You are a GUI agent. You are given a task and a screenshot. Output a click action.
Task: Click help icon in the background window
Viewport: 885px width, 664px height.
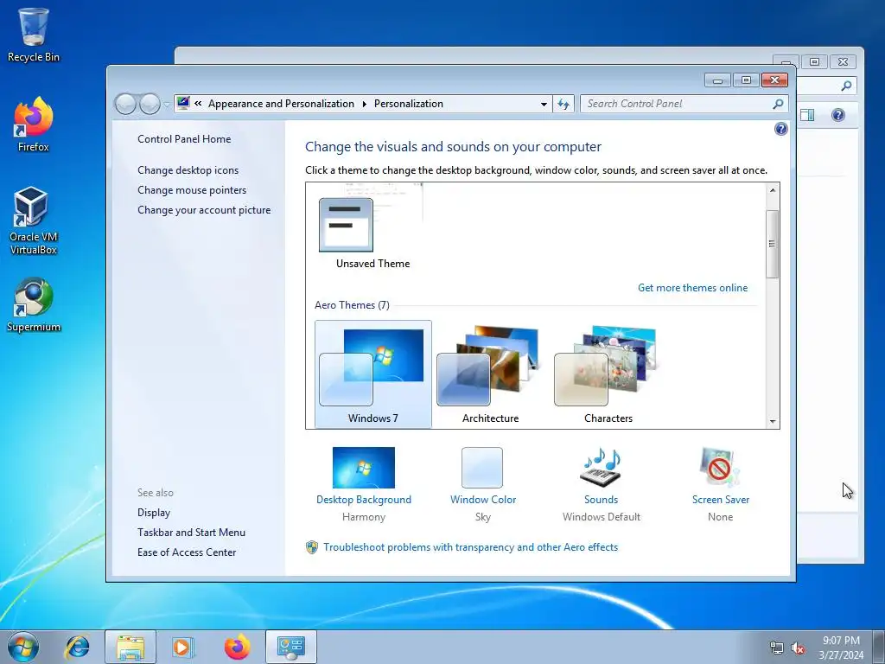point(838,115)
